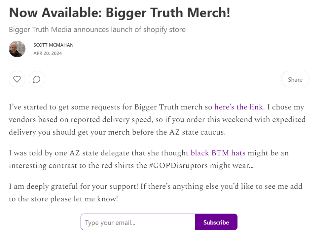Focus the "Type your email..." field
Screen dimensions: 327x247
(x=138, y=222)
